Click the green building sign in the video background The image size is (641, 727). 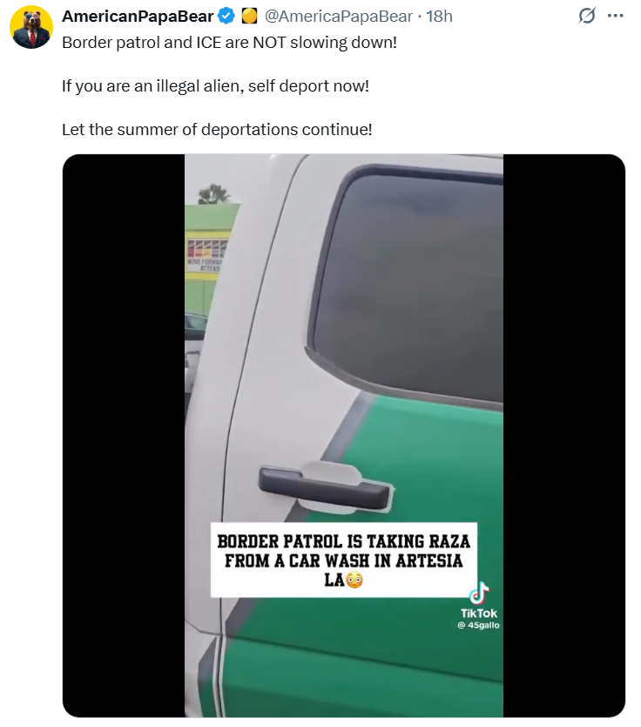point(206,257)
